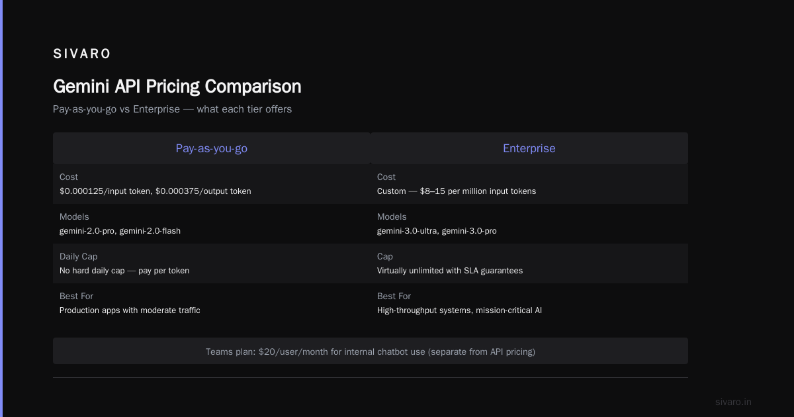Click 'Virtually unlimited with SLA guarantees' text

pyautogui.click(x=450, y=271)
